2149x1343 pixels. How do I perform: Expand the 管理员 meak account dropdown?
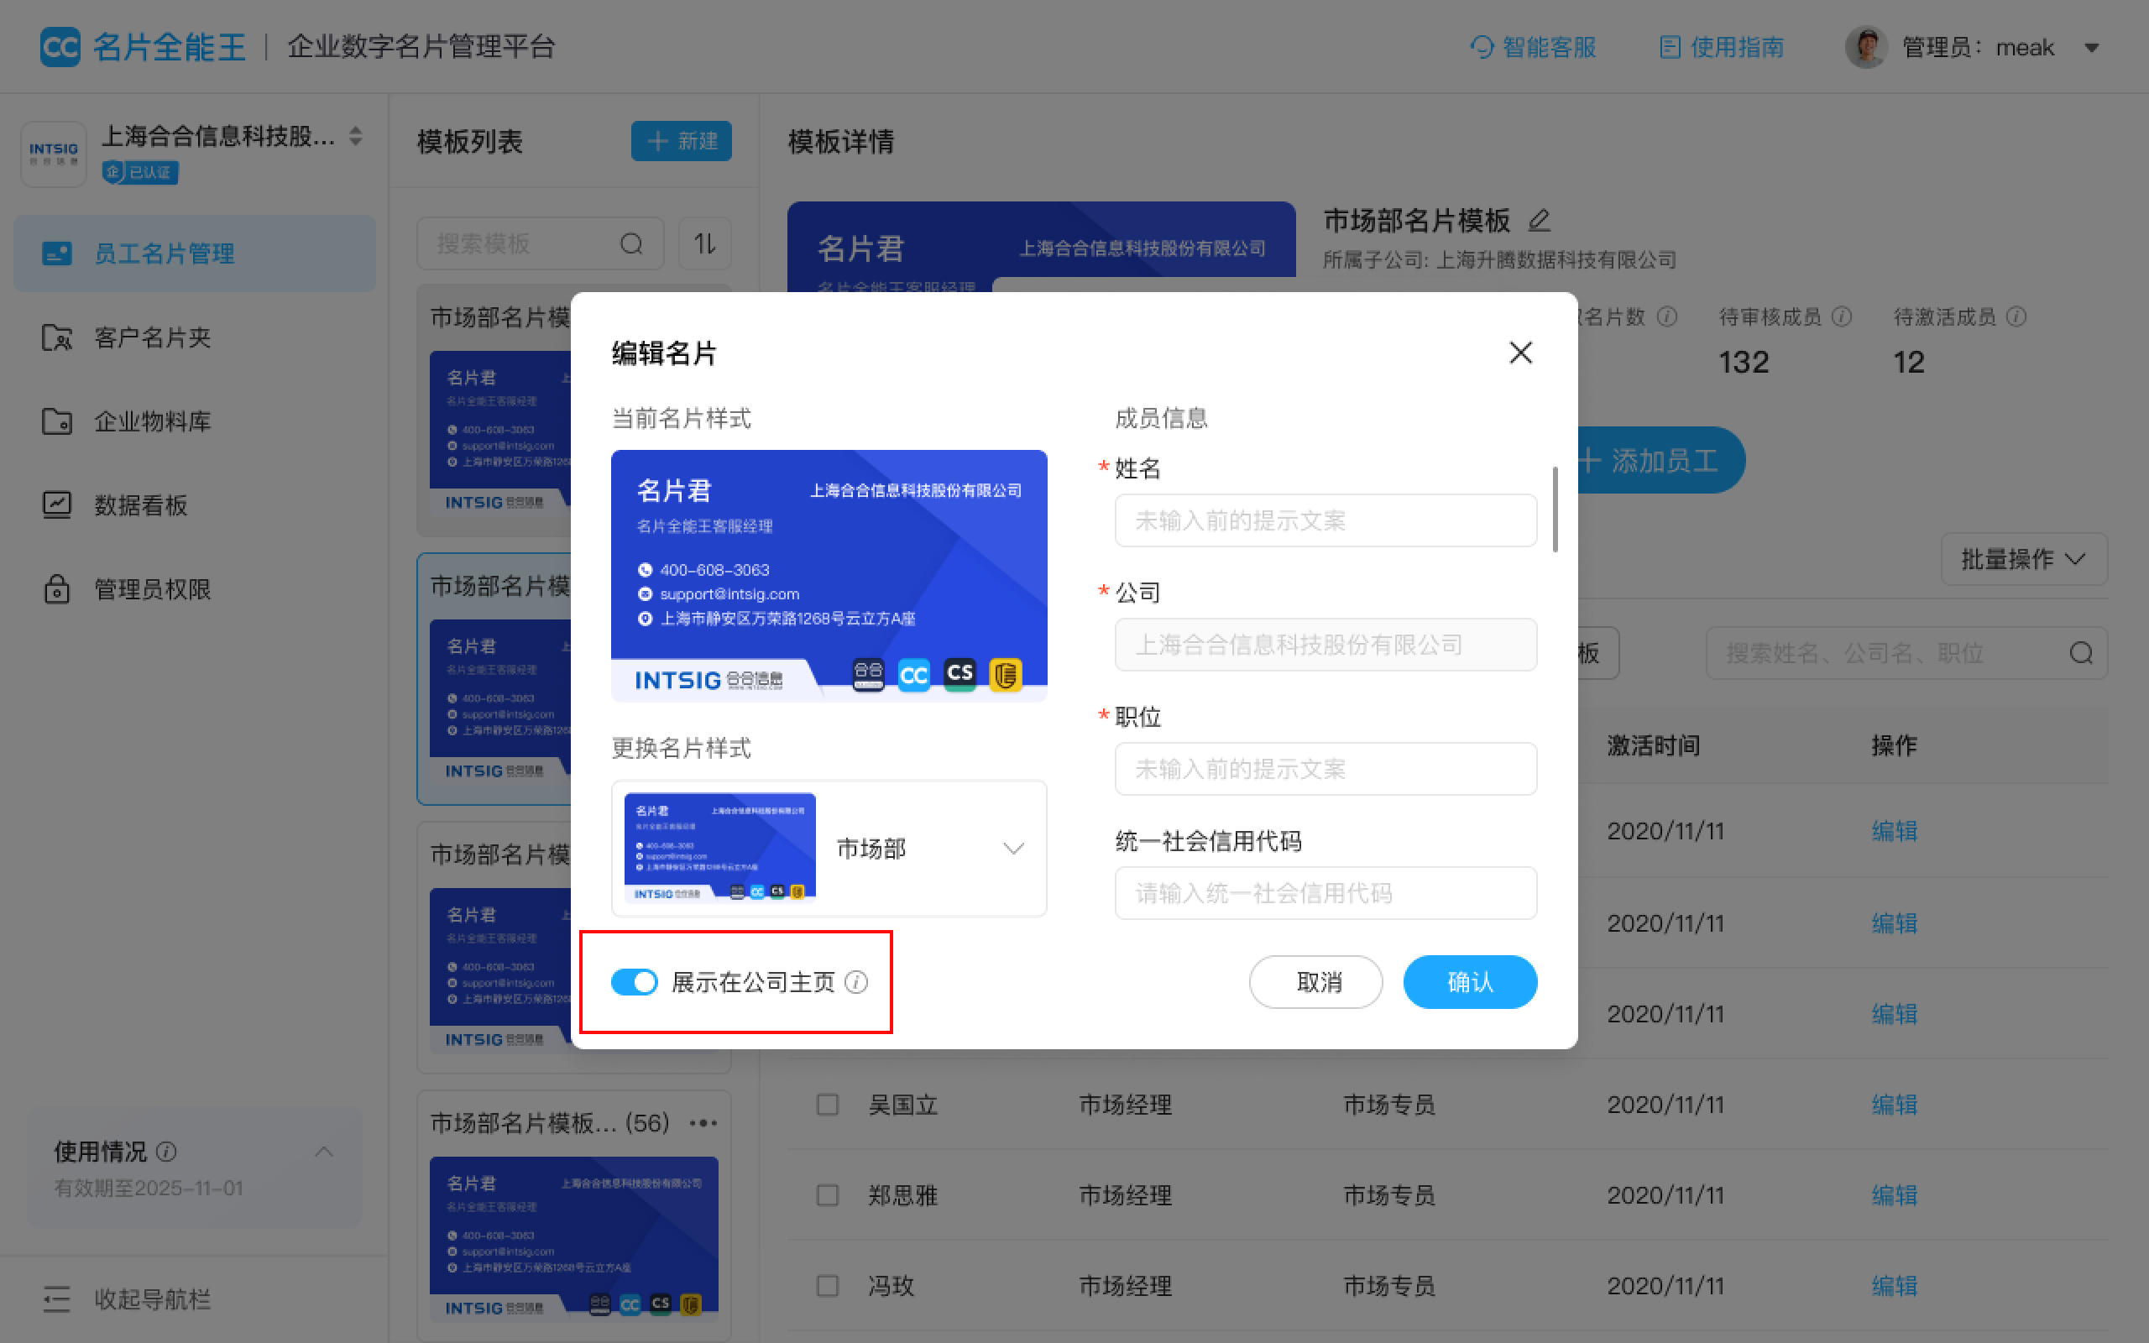click(x=2091, y=48)
